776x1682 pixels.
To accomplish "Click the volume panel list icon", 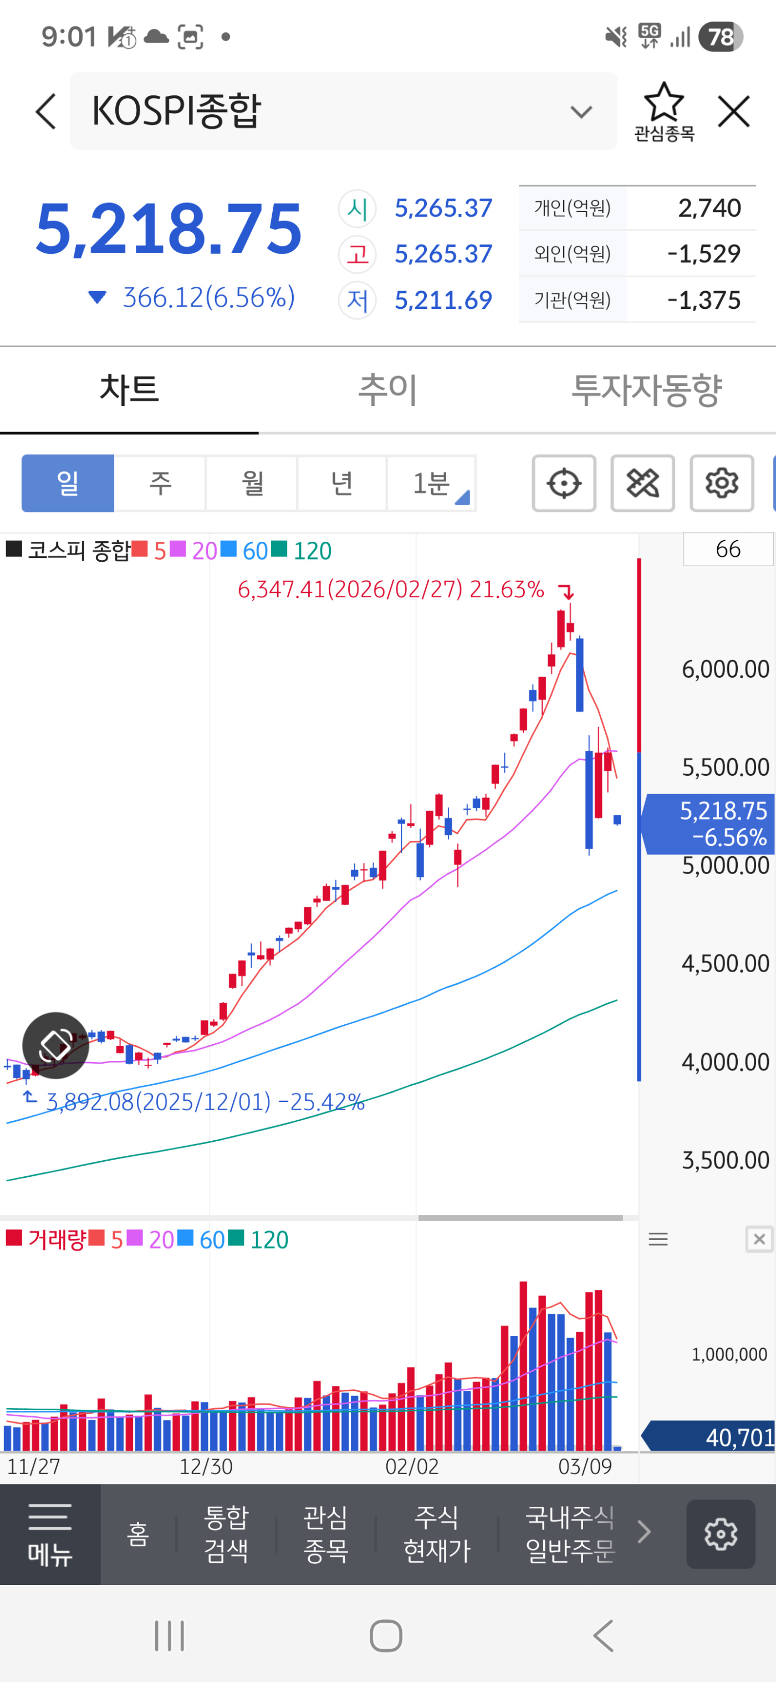I will pyautogui.click(x=658, y=1239).
